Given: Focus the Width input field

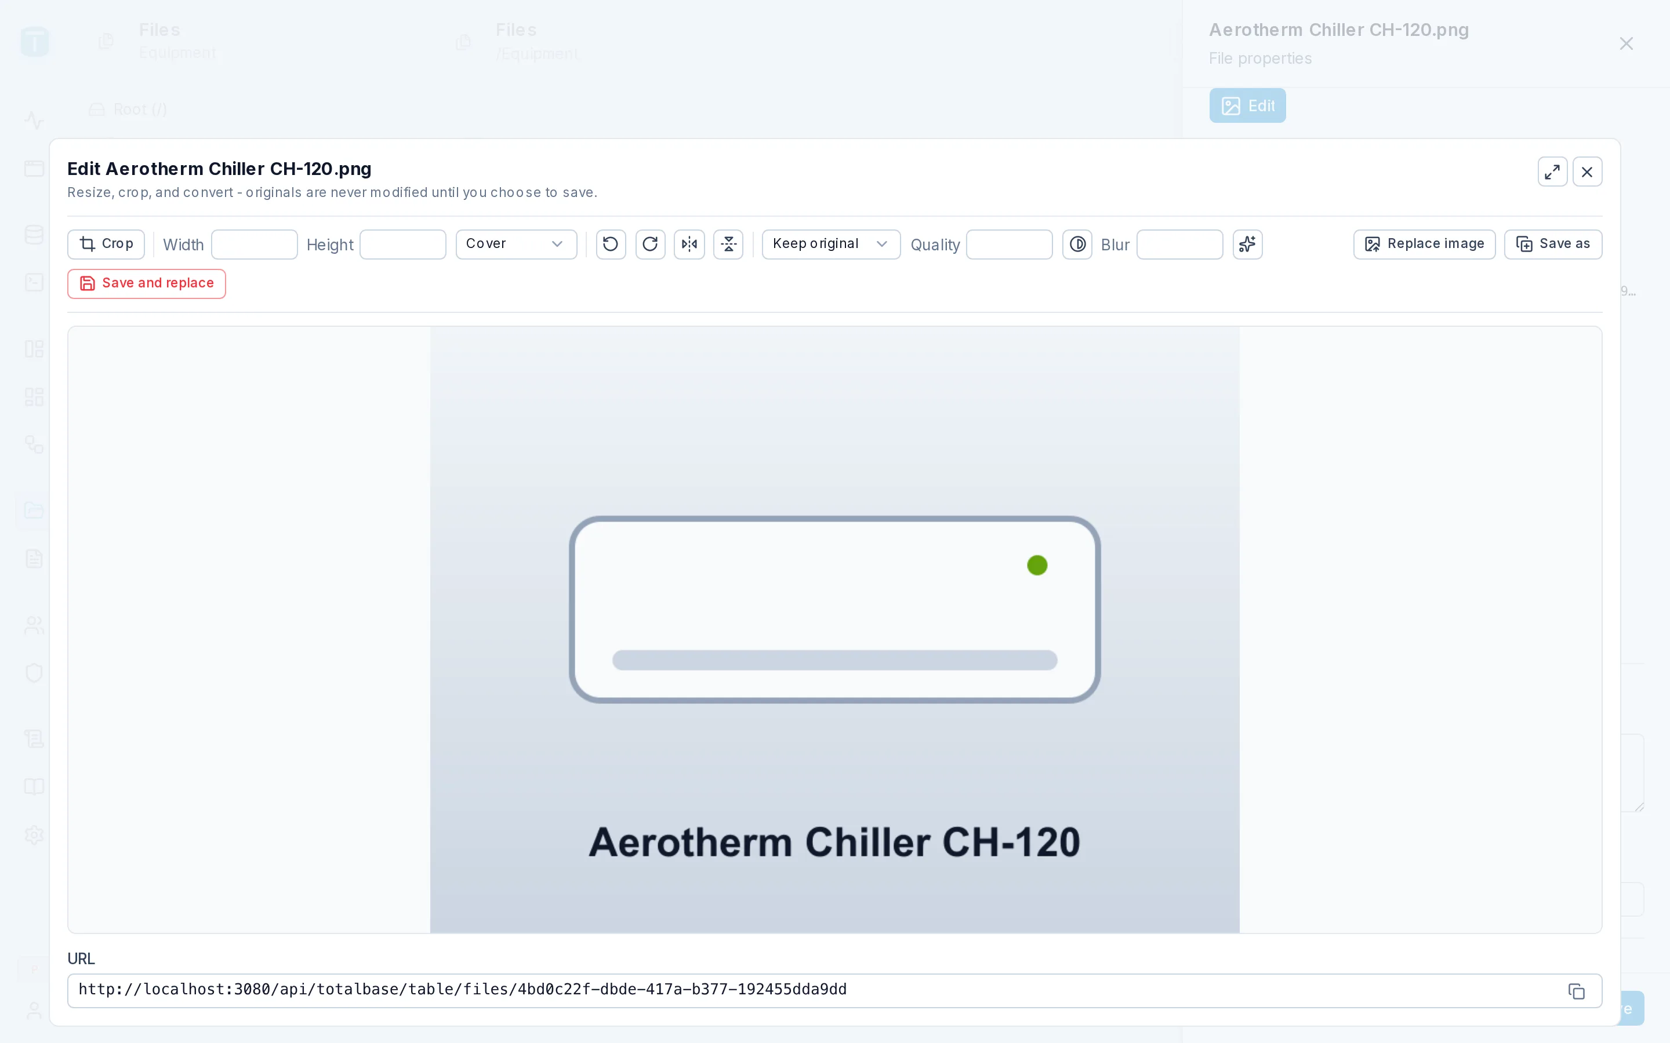Looking at the screenshot, I should [x=254, y=244].
